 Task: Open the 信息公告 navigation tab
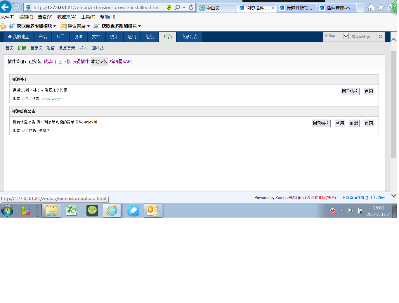189,37
